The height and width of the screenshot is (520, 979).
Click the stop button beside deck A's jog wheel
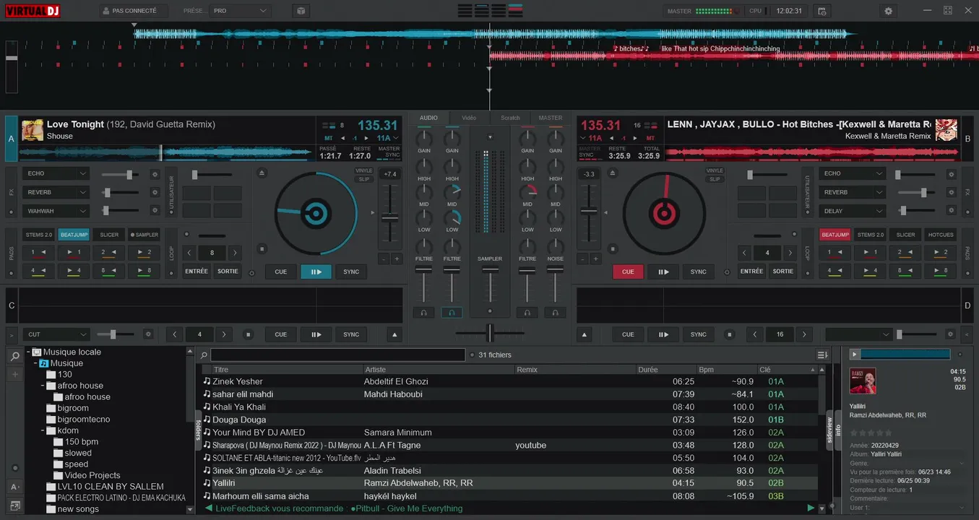click(262, 248)
